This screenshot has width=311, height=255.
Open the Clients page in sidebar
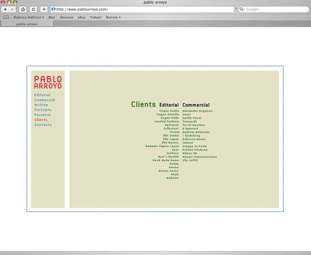pyautogui.click(x=41, y=120)
